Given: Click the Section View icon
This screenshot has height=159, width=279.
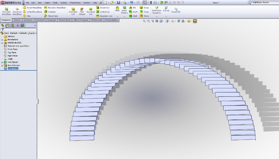Looking at the screenshot, I should (x=157, y=21).
